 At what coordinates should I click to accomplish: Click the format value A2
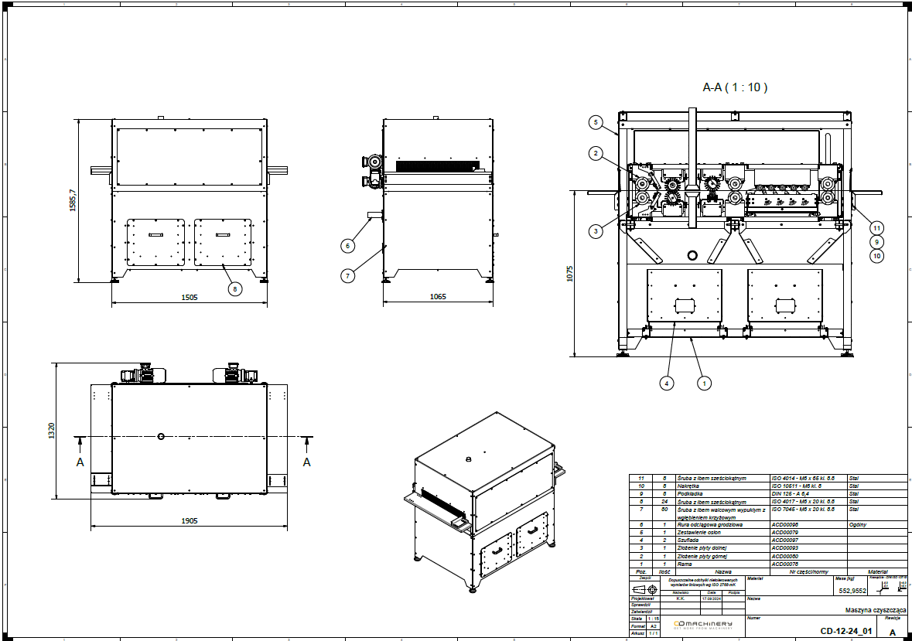pos(653,626)
